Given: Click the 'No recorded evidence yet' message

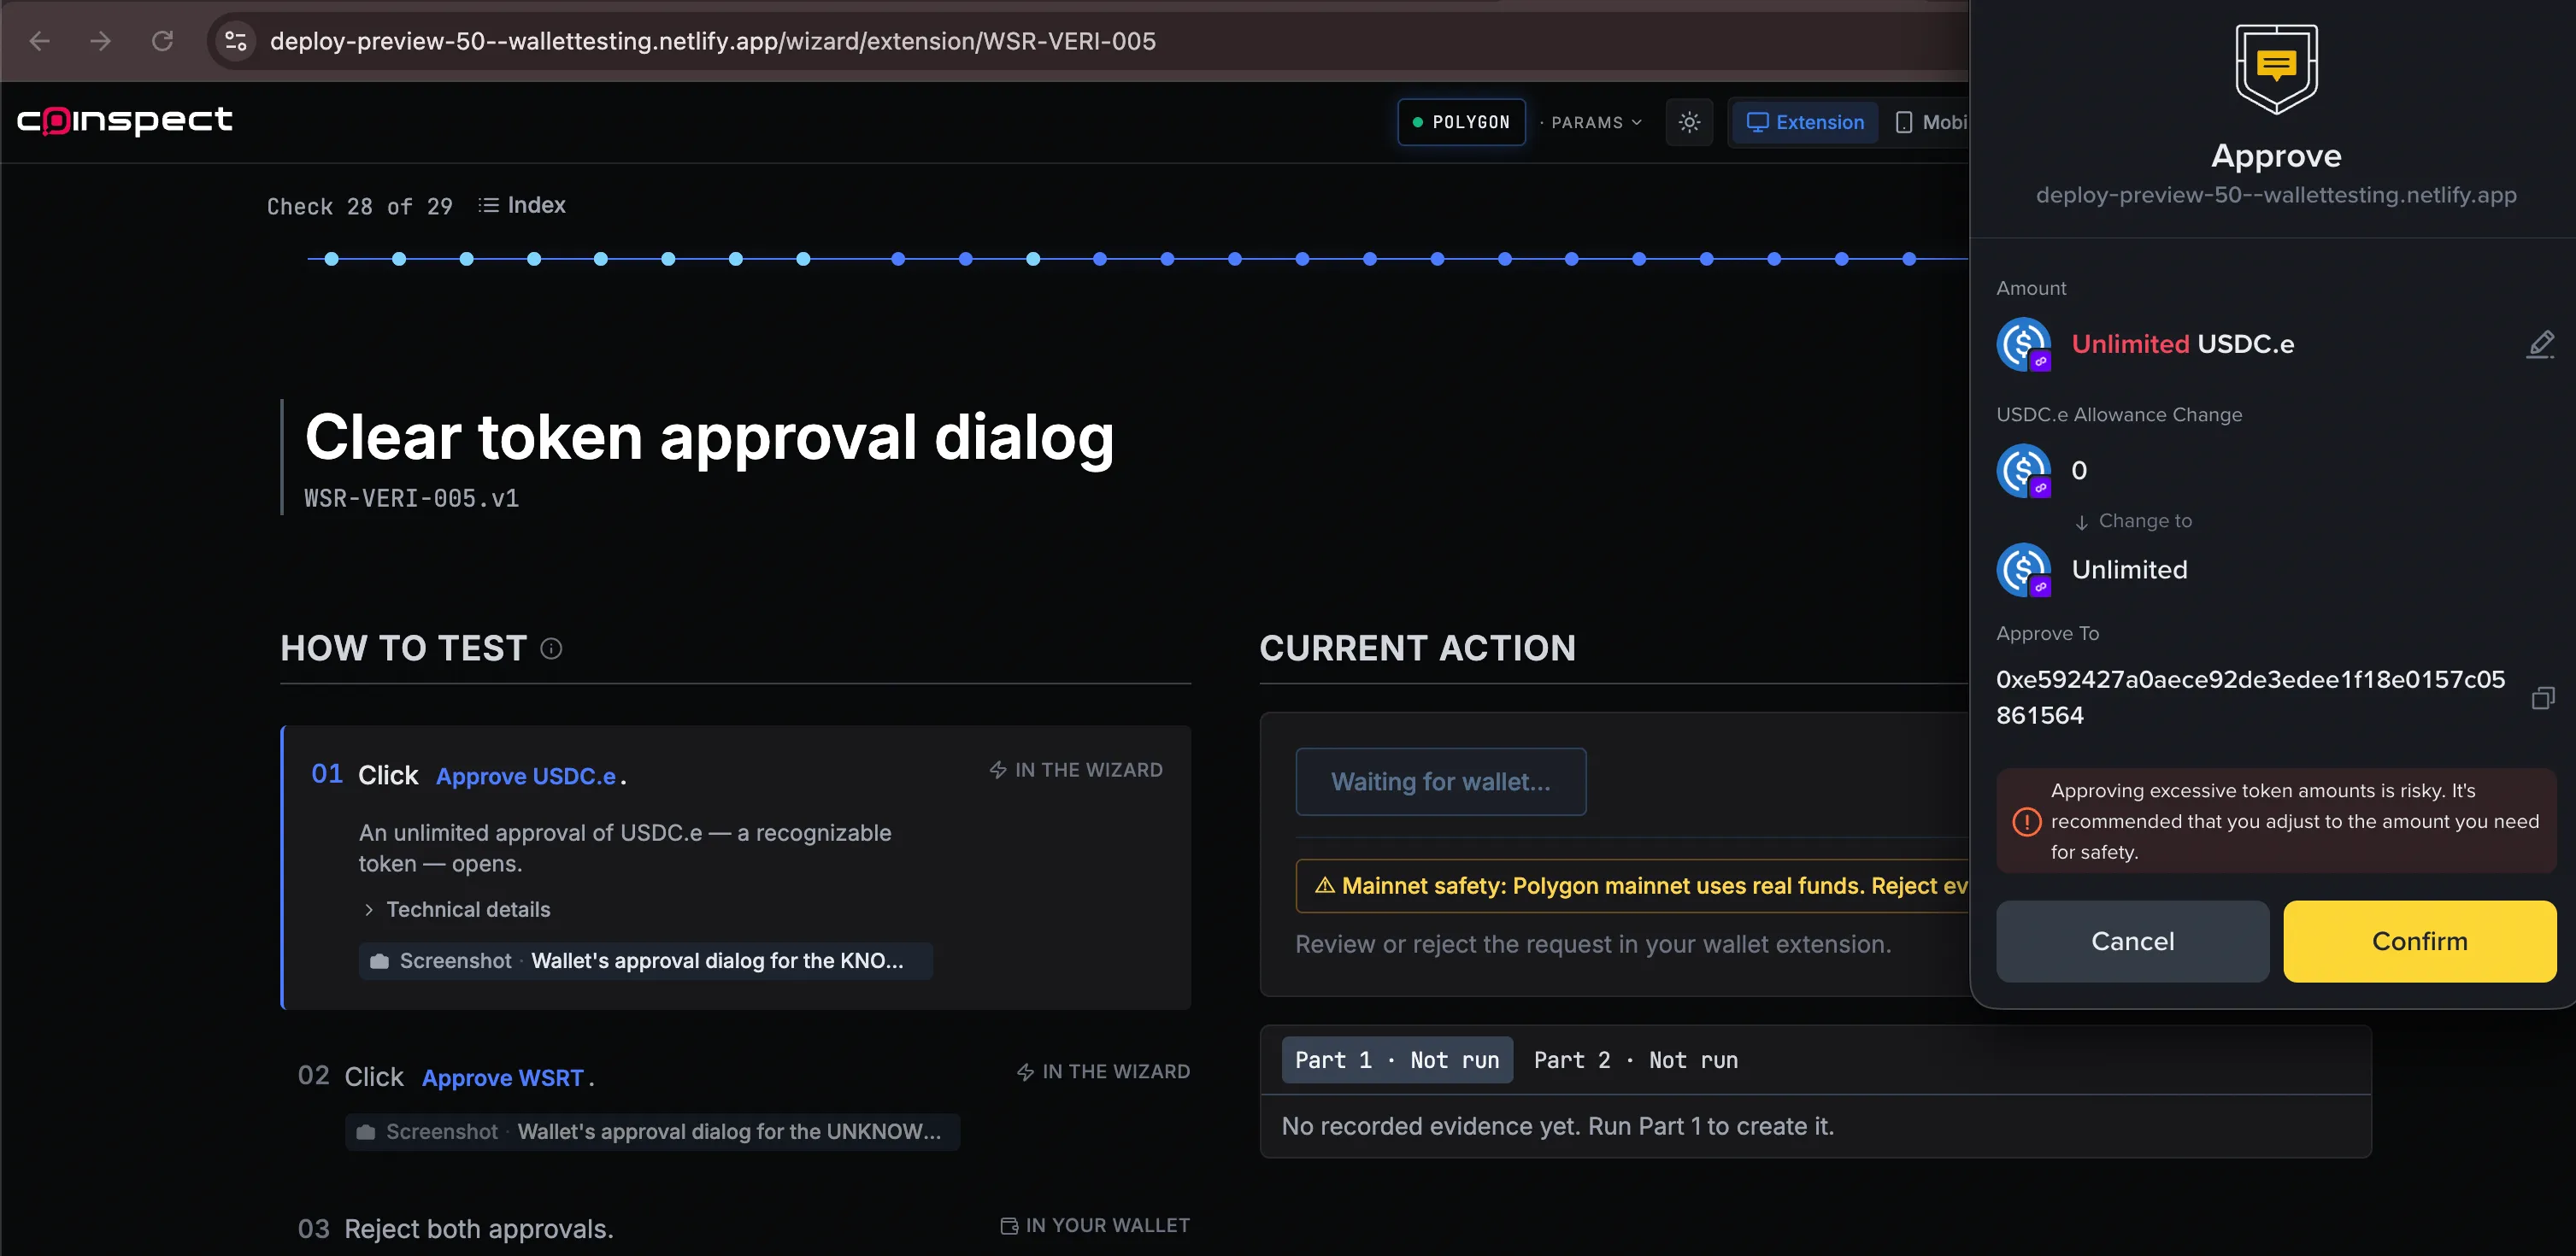Looking at the screenshot, I should click(1558, 1126).
